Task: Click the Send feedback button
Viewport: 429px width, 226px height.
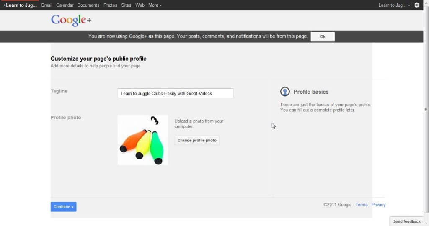Action: (407, 221)
